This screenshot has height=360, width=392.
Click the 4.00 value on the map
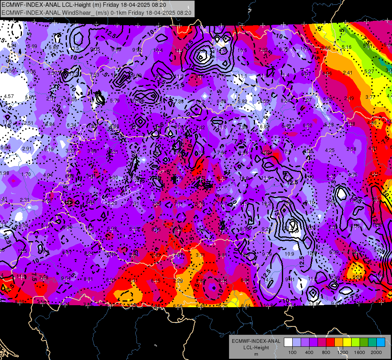pos(113,178)
